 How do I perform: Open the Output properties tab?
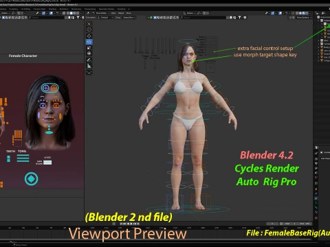(316, 163)
